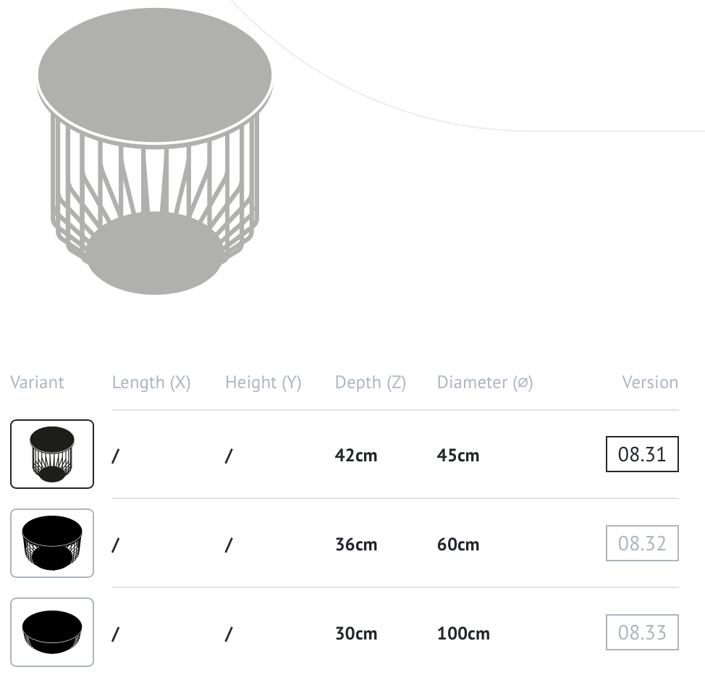Choose version 08.31

[x=641, y=454]
